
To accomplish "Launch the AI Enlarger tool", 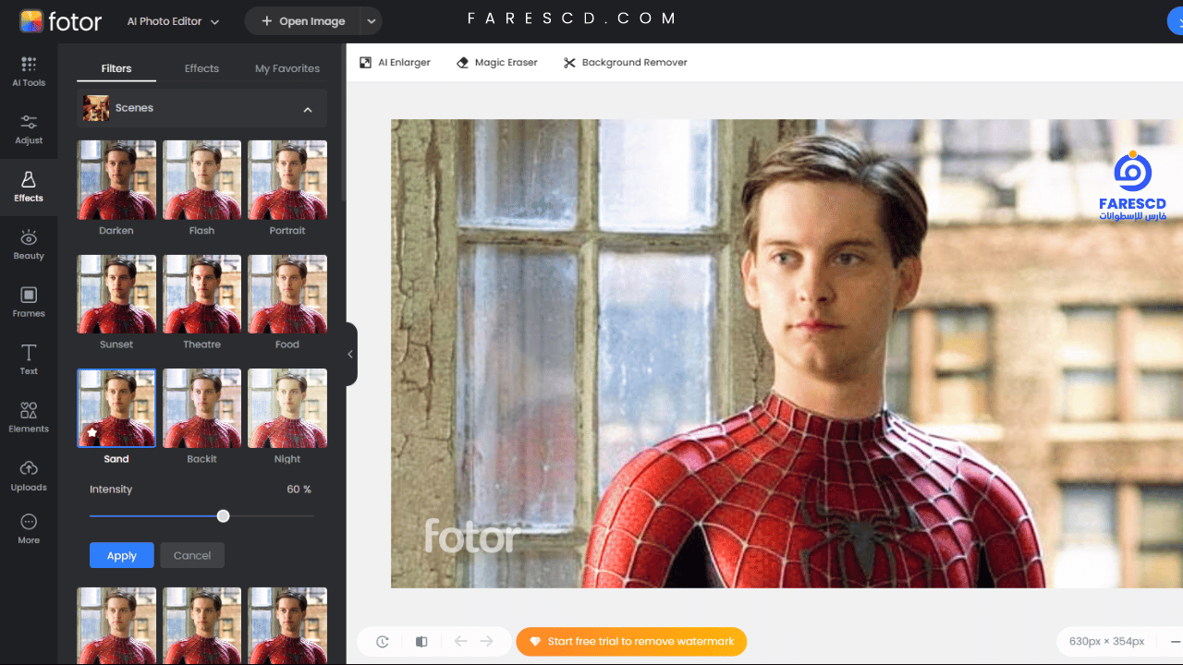I will 395,63.
